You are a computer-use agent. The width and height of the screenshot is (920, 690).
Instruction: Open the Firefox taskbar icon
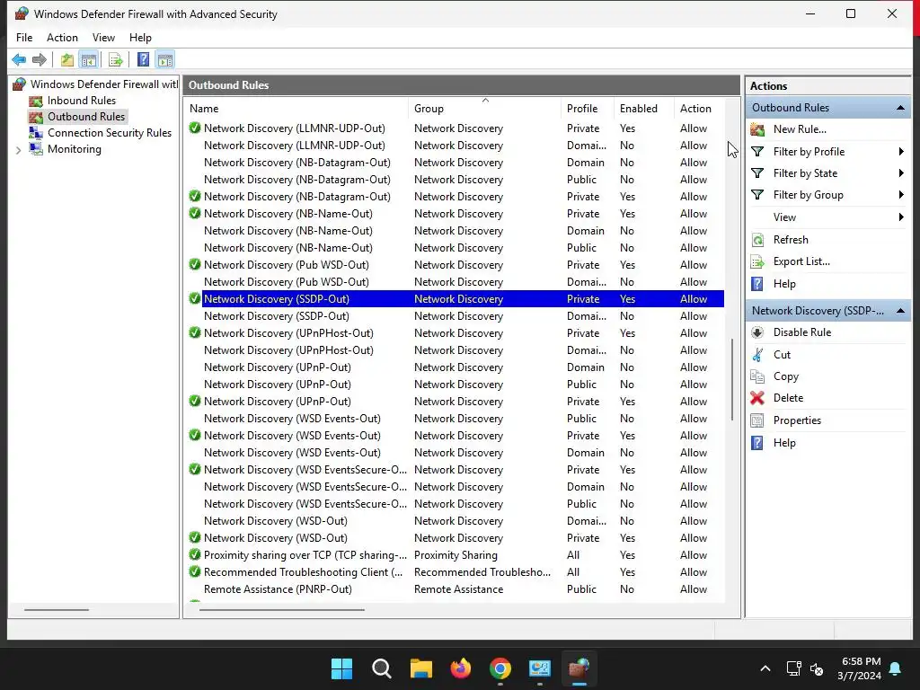(461, 668)
